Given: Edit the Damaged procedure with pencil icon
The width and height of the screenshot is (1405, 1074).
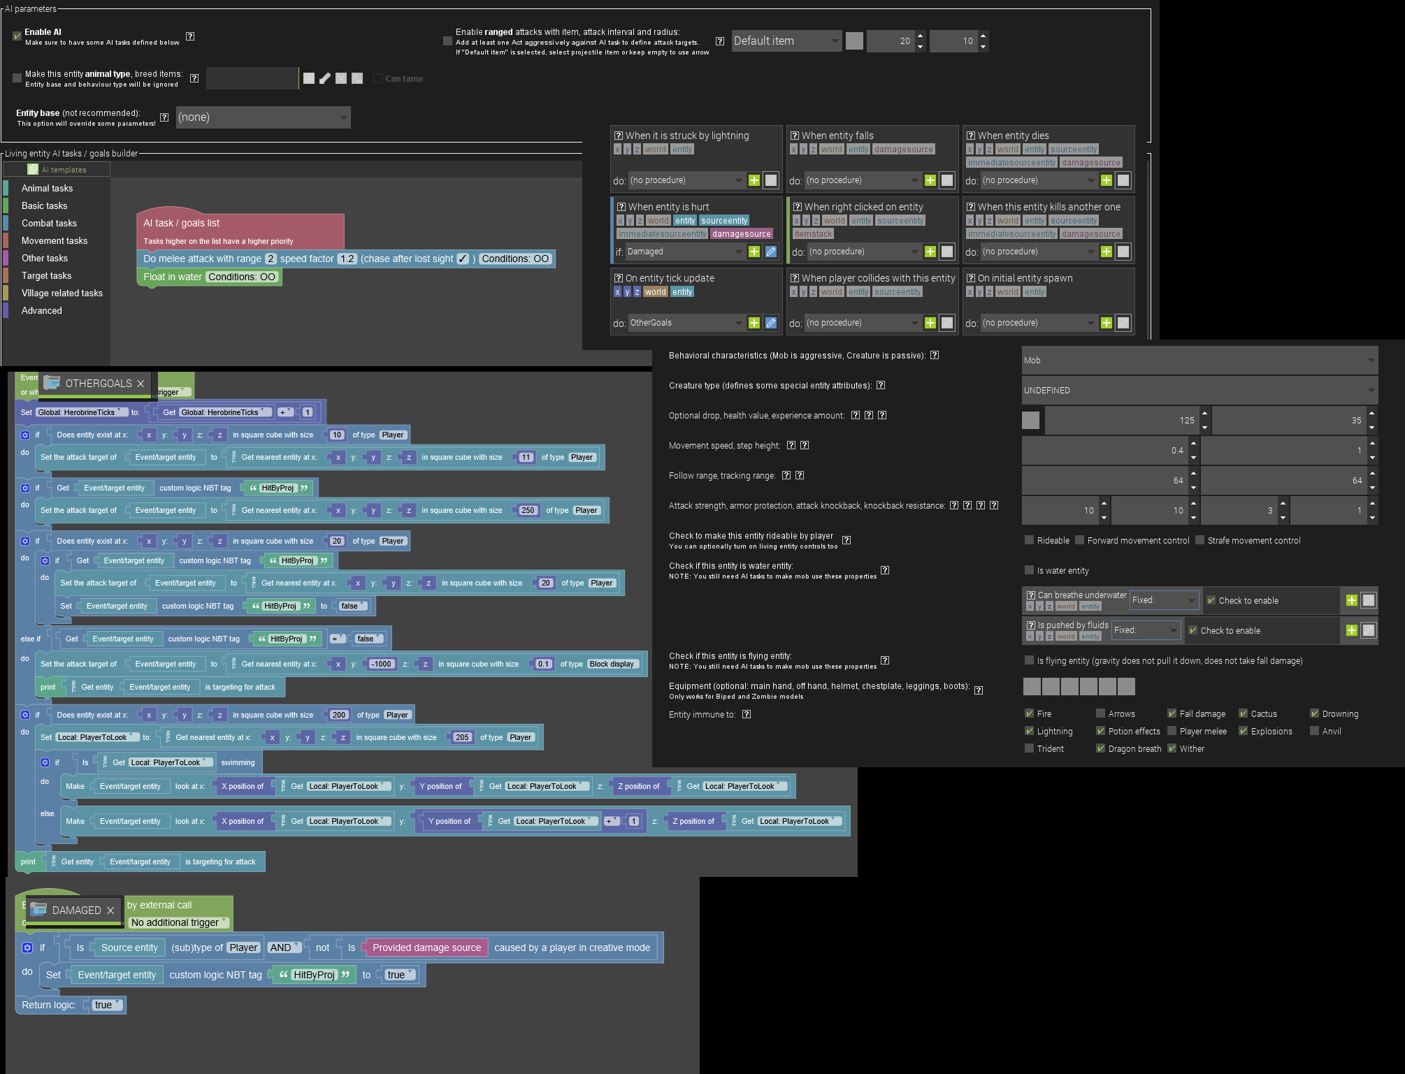Looking at the screenshot, I should click(x=770, y=252).
